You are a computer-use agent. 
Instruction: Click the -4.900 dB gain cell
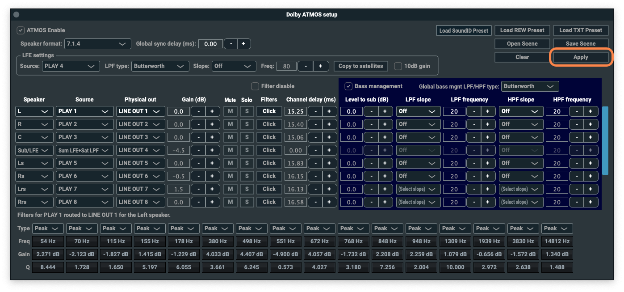[285, 254]
